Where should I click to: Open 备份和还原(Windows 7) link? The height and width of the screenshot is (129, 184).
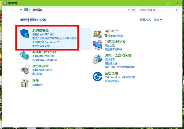(46, 42)
